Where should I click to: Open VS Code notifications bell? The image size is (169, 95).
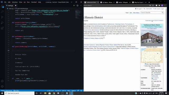click(81, 91)
